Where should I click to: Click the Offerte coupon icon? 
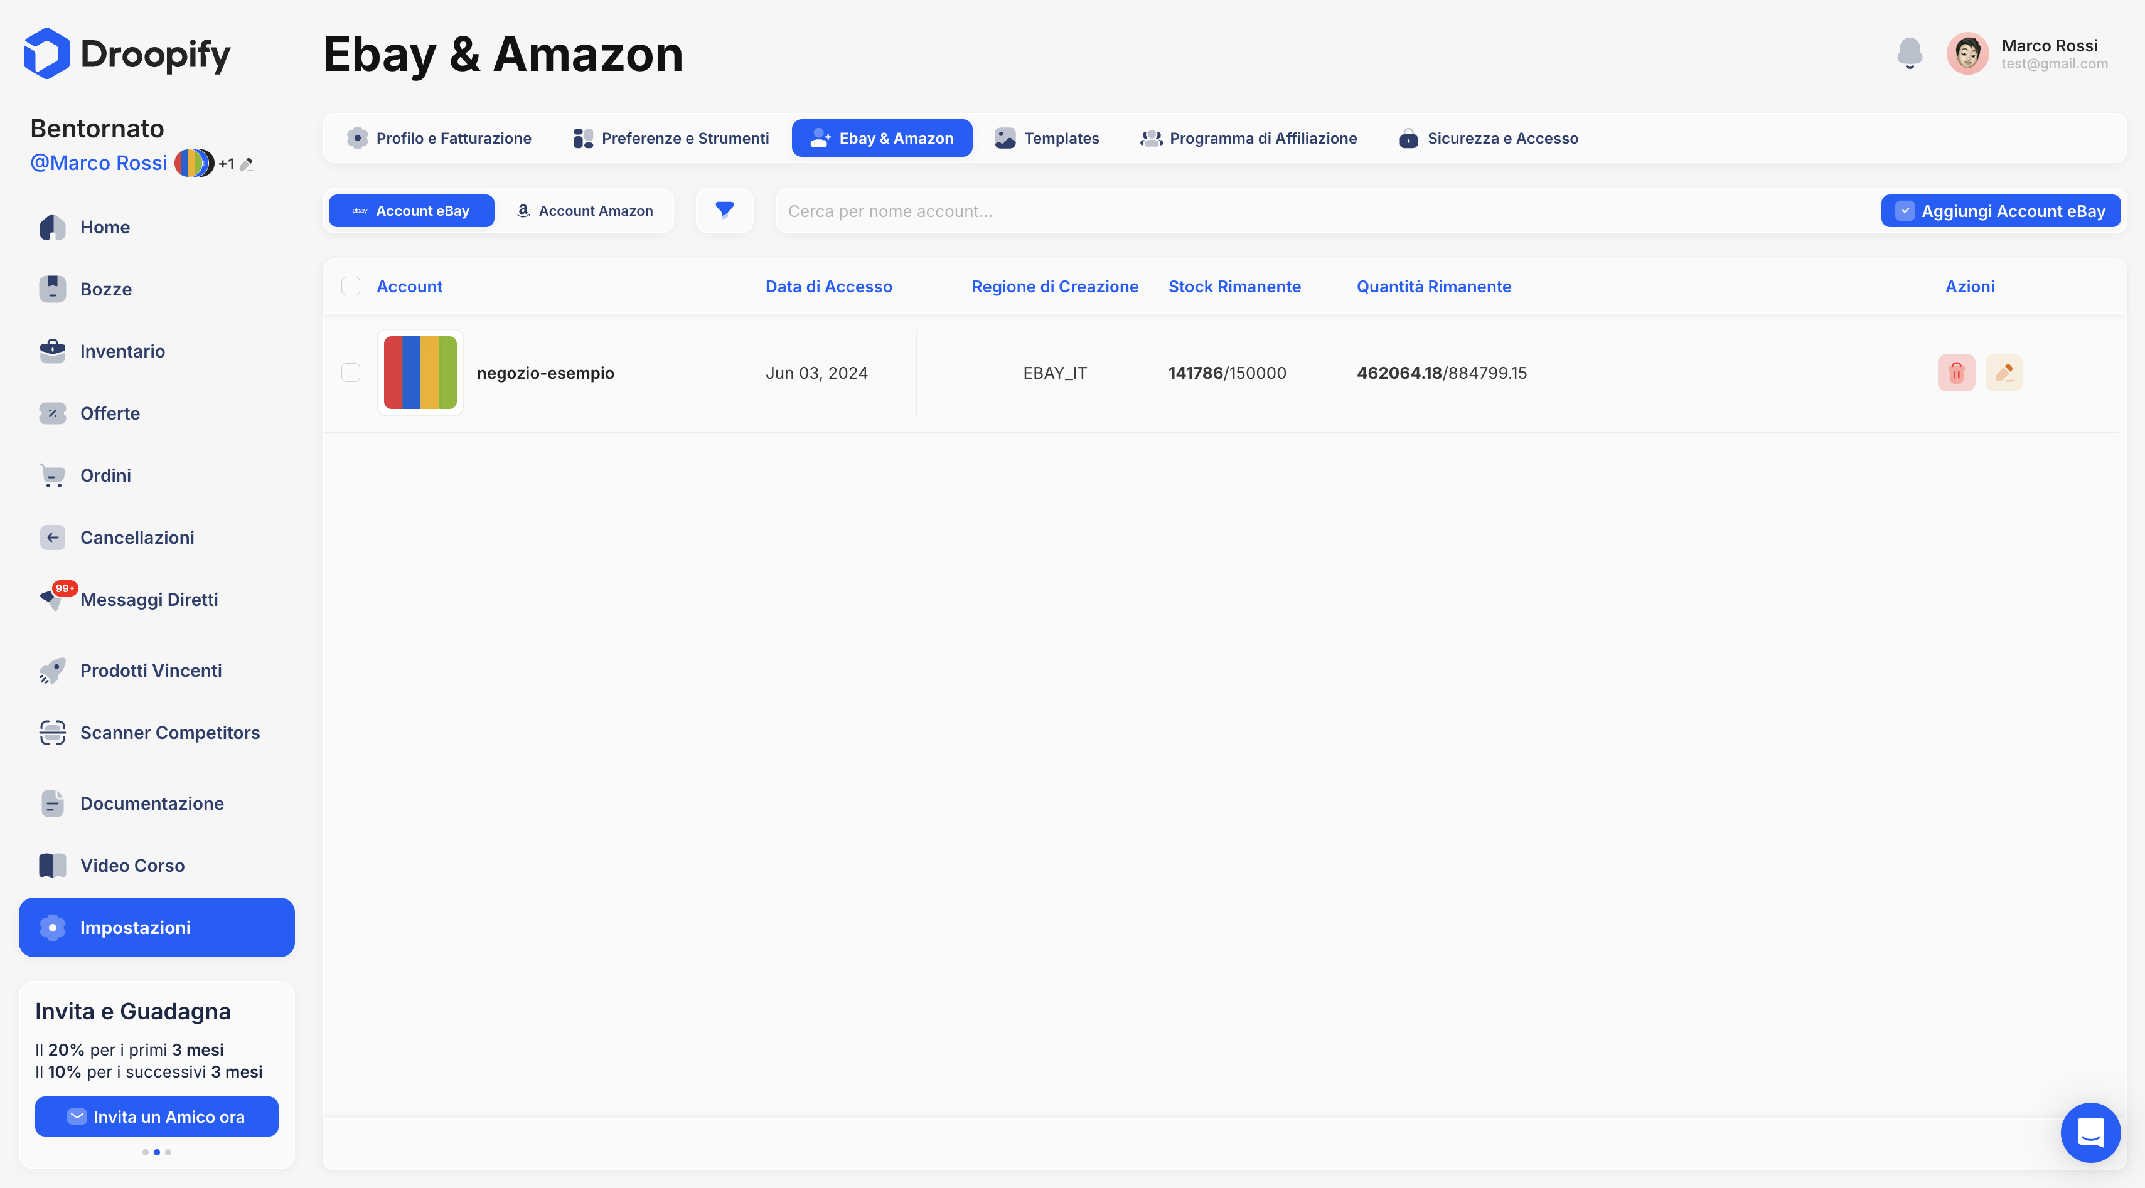coord(53,413)
